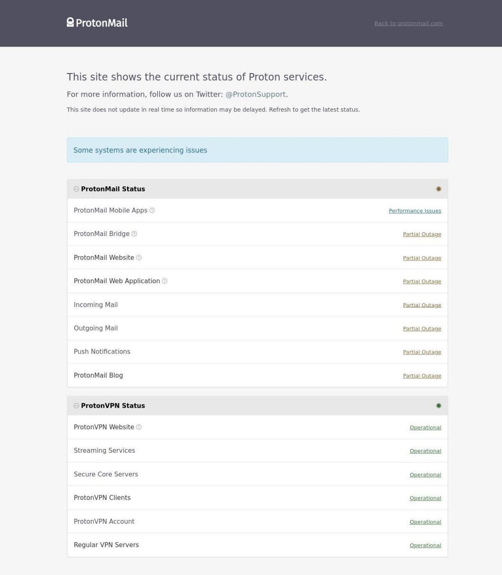Click Operational status for Streaming Services

coord(425,451)
